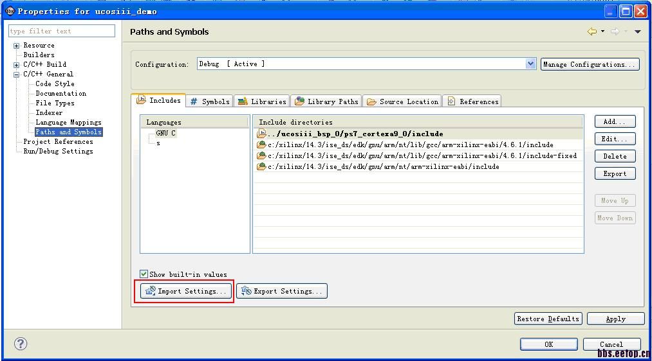Click the Add... button
652x361 pixels.
pyautogui.click(x=615, y=121)
